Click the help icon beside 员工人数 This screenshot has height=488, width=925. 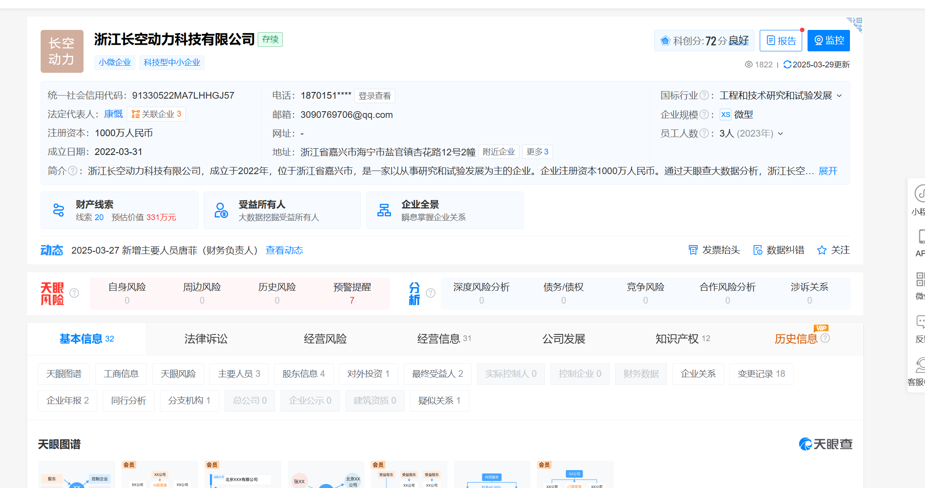point(703,133)
